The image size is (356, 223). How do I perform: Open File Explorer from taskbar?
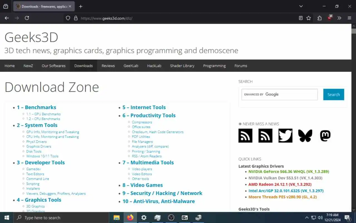coord(117,218)
